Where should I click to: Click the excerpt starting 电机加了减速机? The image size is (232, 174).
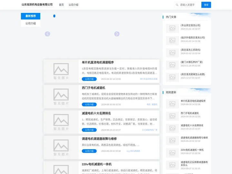click(120, 96)
